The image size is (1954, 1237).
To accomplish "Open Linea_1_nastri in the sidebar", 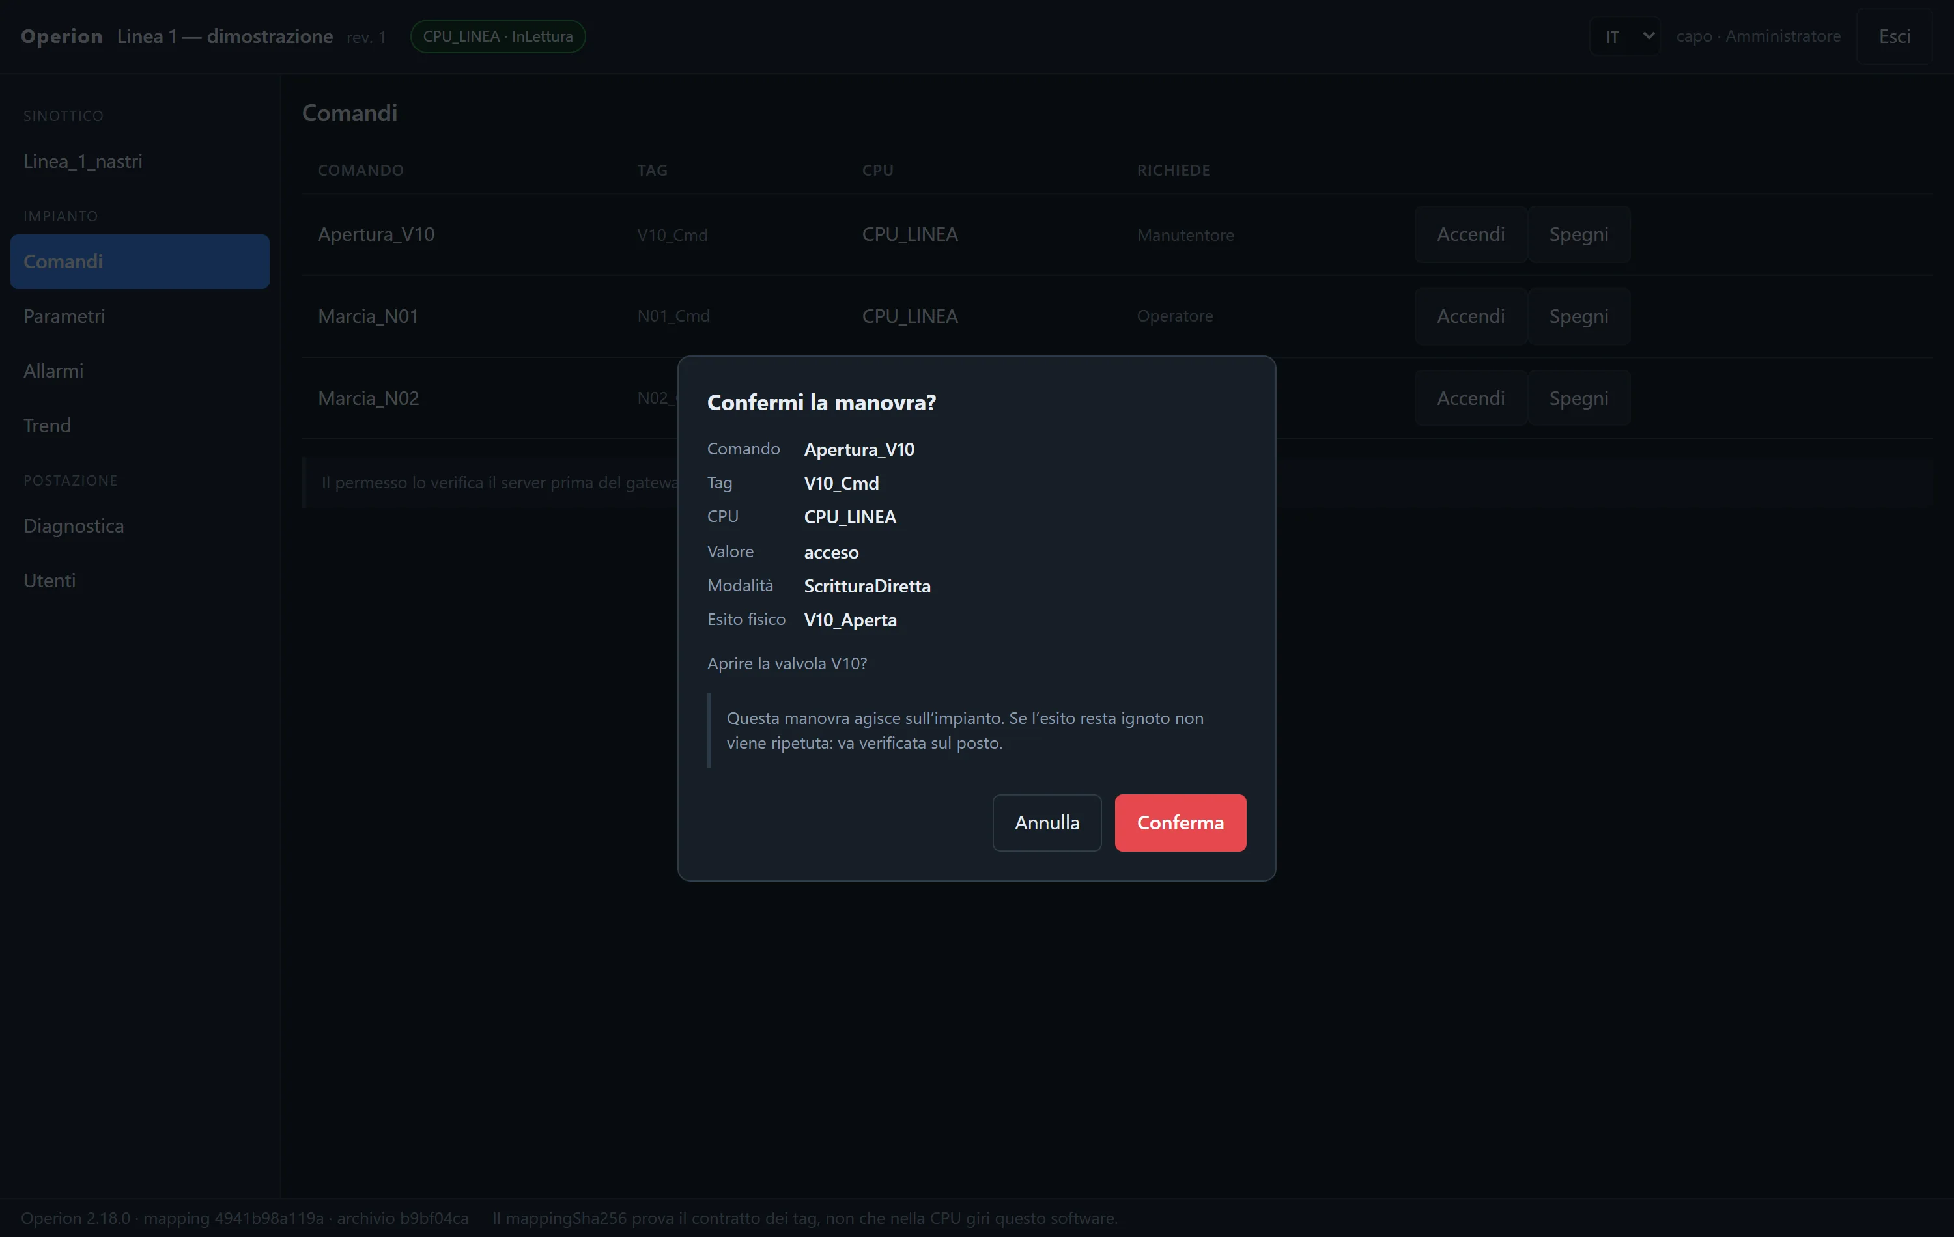I will pyautogui.click(x=139, y=161).
